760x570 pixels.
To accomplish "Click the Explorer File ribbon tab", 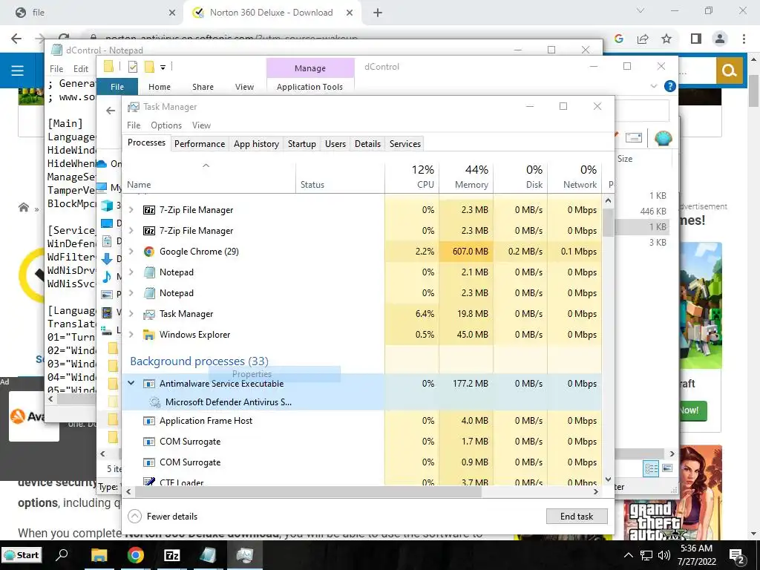I will tap(117, 87).
